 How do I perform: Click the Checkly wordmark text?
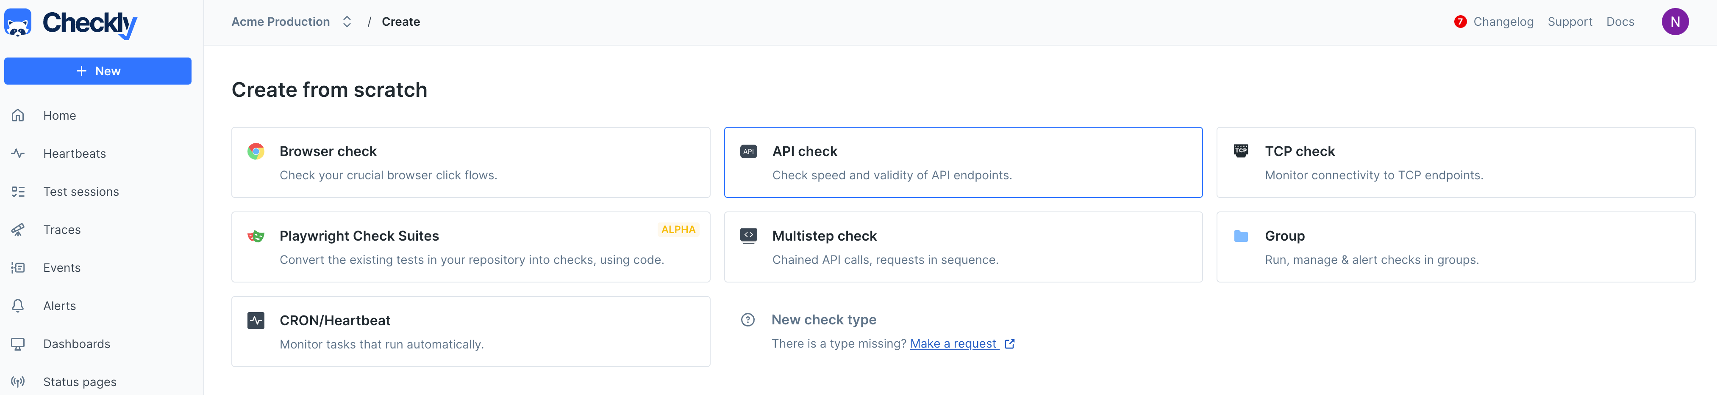[x=90, y=25]
